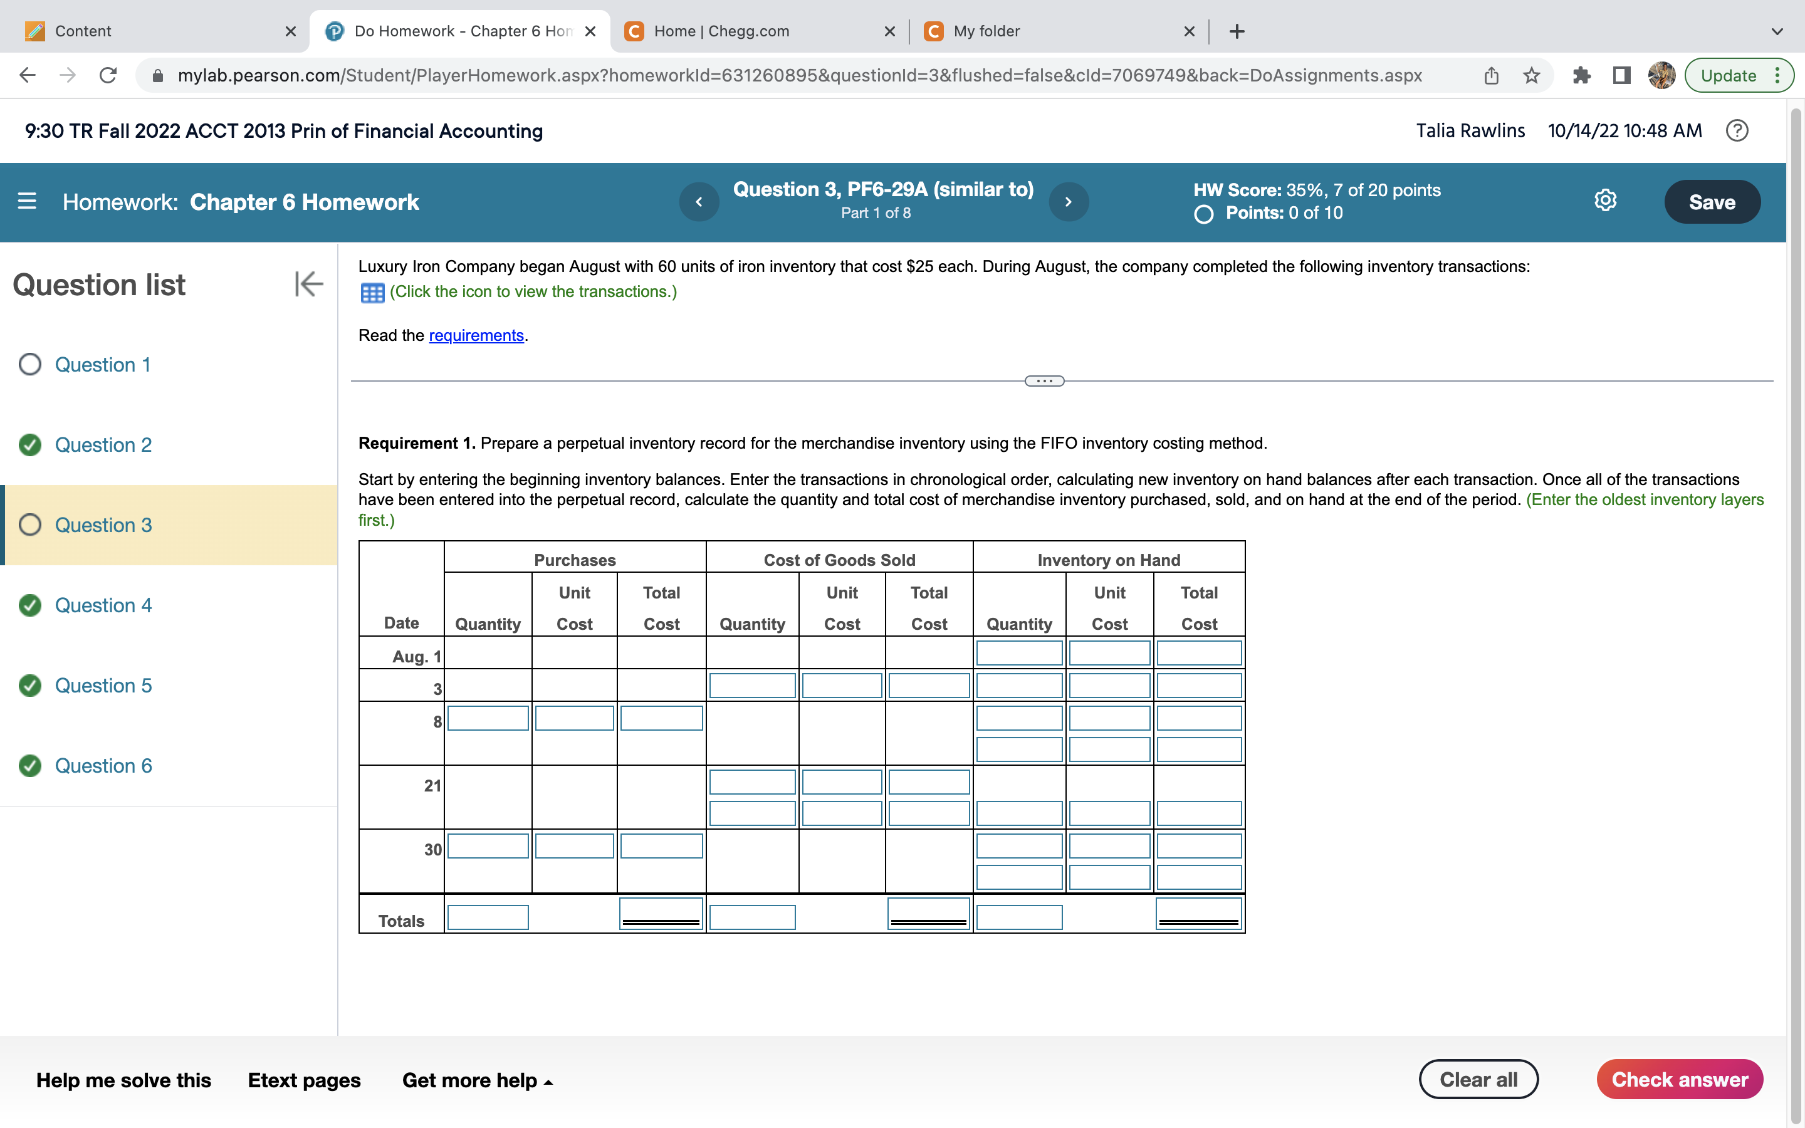The width and height of the screenshot is (1805, 1128).
Task: Open the hamburger menu beside Homework title
Action: click(27, 201)
